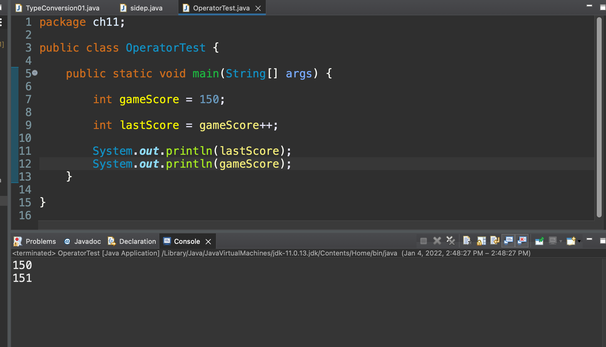Viewport: 606px width, 347px height.
Task: Toggle Show Console on standard output
Action: pos(508,241)
